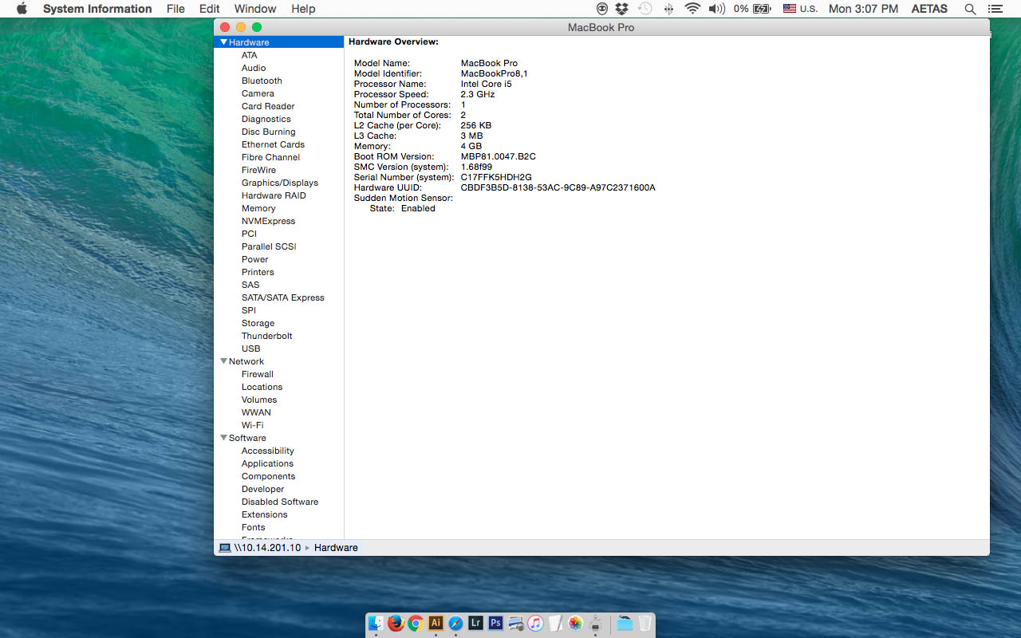
Task: Click the Hardware UUID value
Action: coord(558,187)
